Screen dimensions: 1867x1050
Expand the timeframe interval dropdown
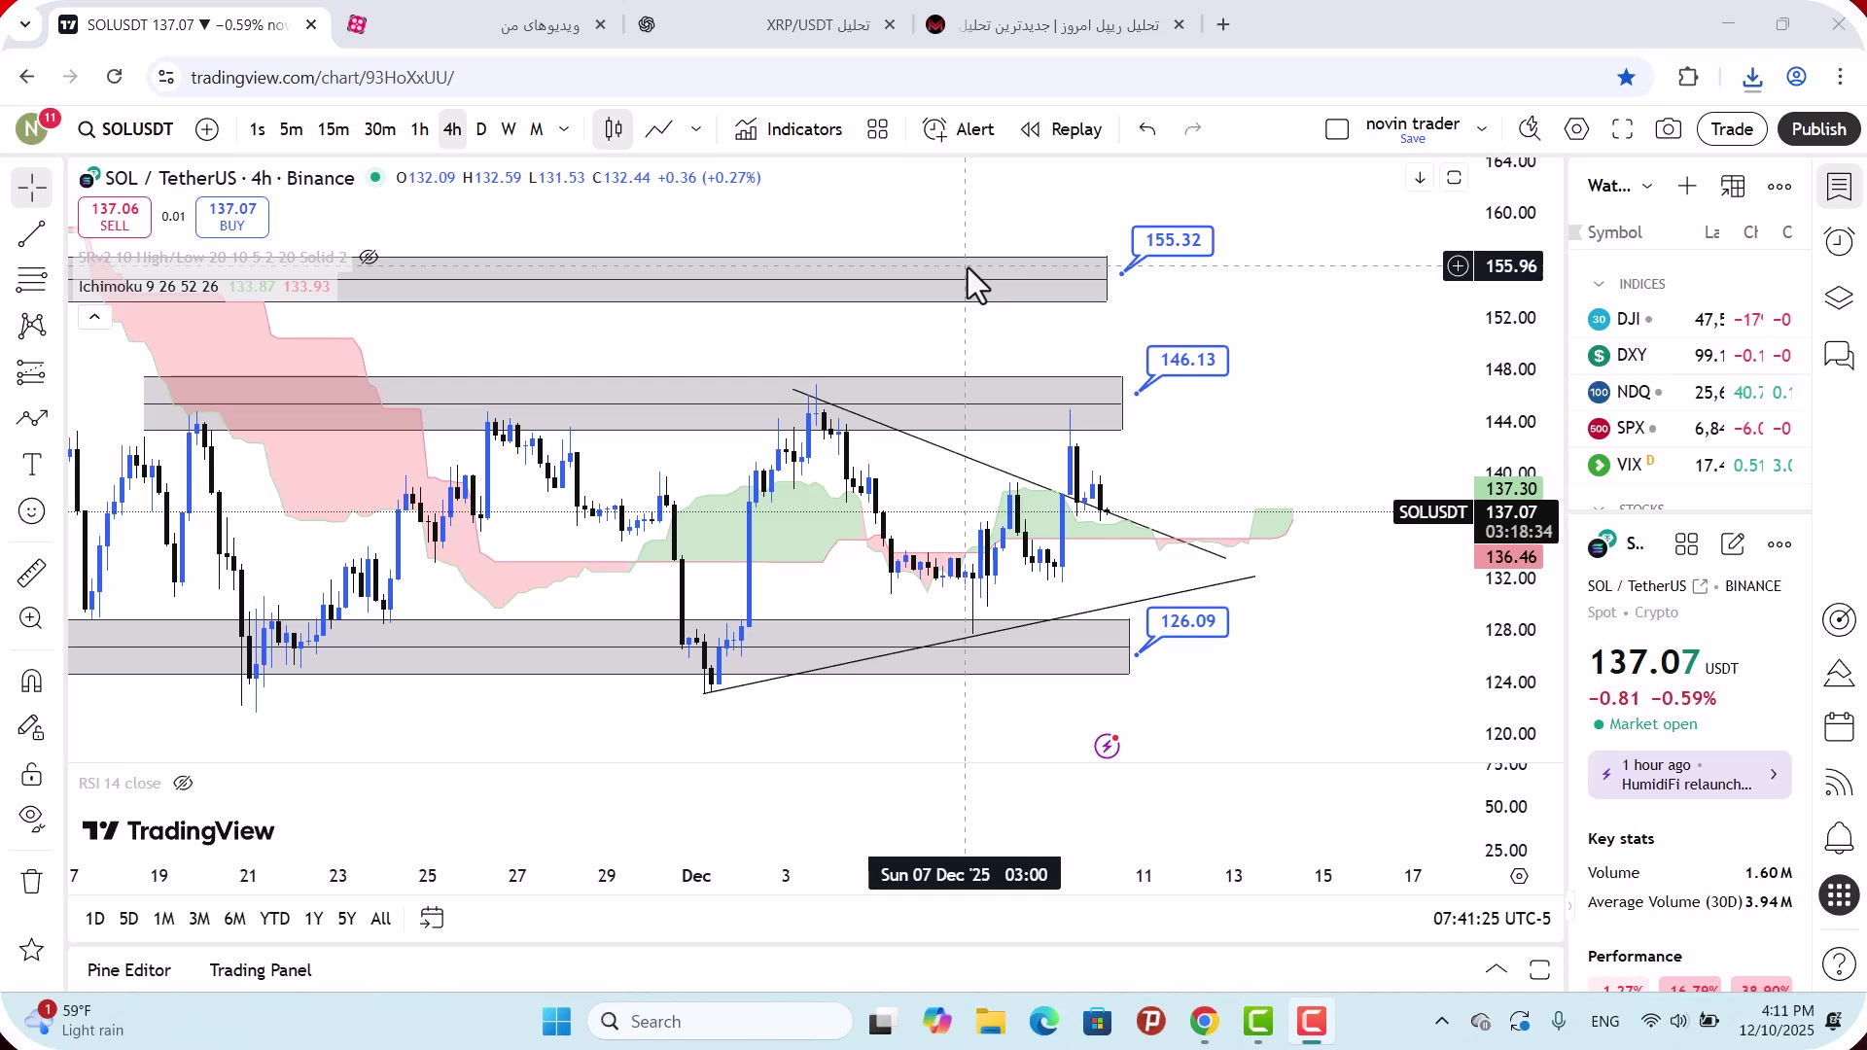(x=564, y=129)
